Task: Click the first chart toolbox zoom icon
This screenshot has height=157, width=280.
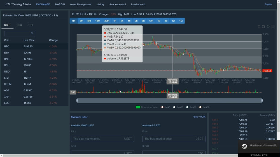Action: click(x=259, y=26)
